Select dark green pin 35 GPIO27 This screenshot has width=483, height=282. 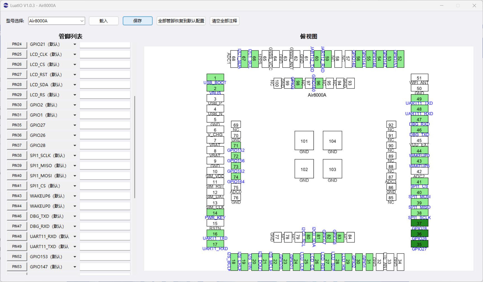[x=419, y=244]
